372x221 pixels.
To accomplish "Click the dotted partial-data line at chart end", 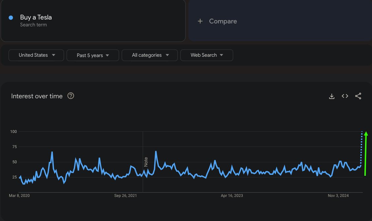I will tap(361, 148).
